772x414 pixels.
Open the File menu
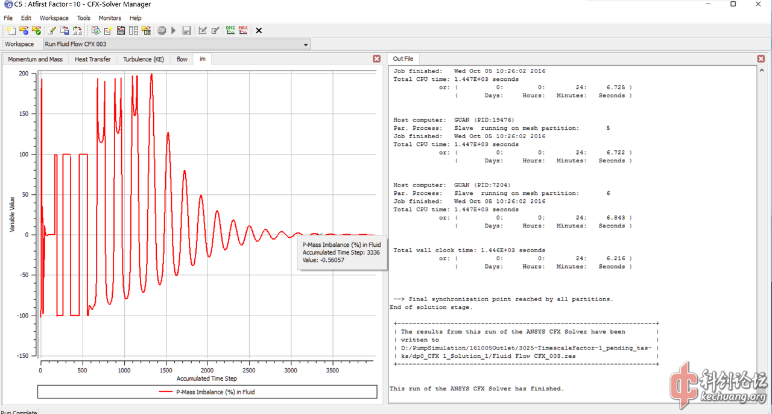[8, 18]
